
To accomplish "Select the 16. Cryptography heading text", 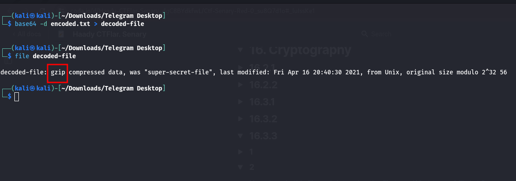I will click(x=300, y=50).
